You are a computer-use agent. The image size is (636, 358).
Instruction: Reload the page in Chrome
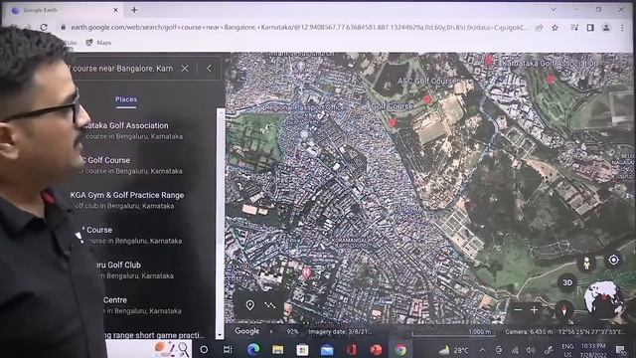(x=44, y=27)
